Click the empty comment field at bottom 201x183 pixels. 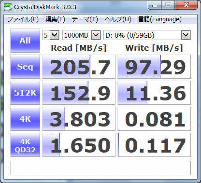(100, 168)
